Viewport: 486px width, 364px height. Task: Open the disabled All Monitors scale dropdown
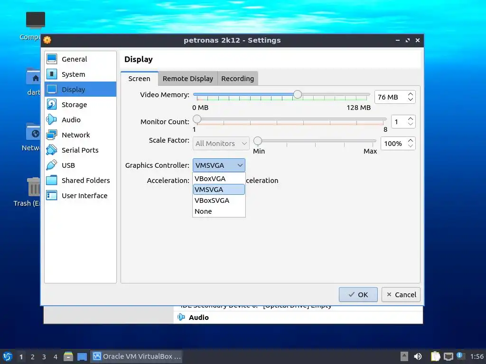click(x=221, y=143)
